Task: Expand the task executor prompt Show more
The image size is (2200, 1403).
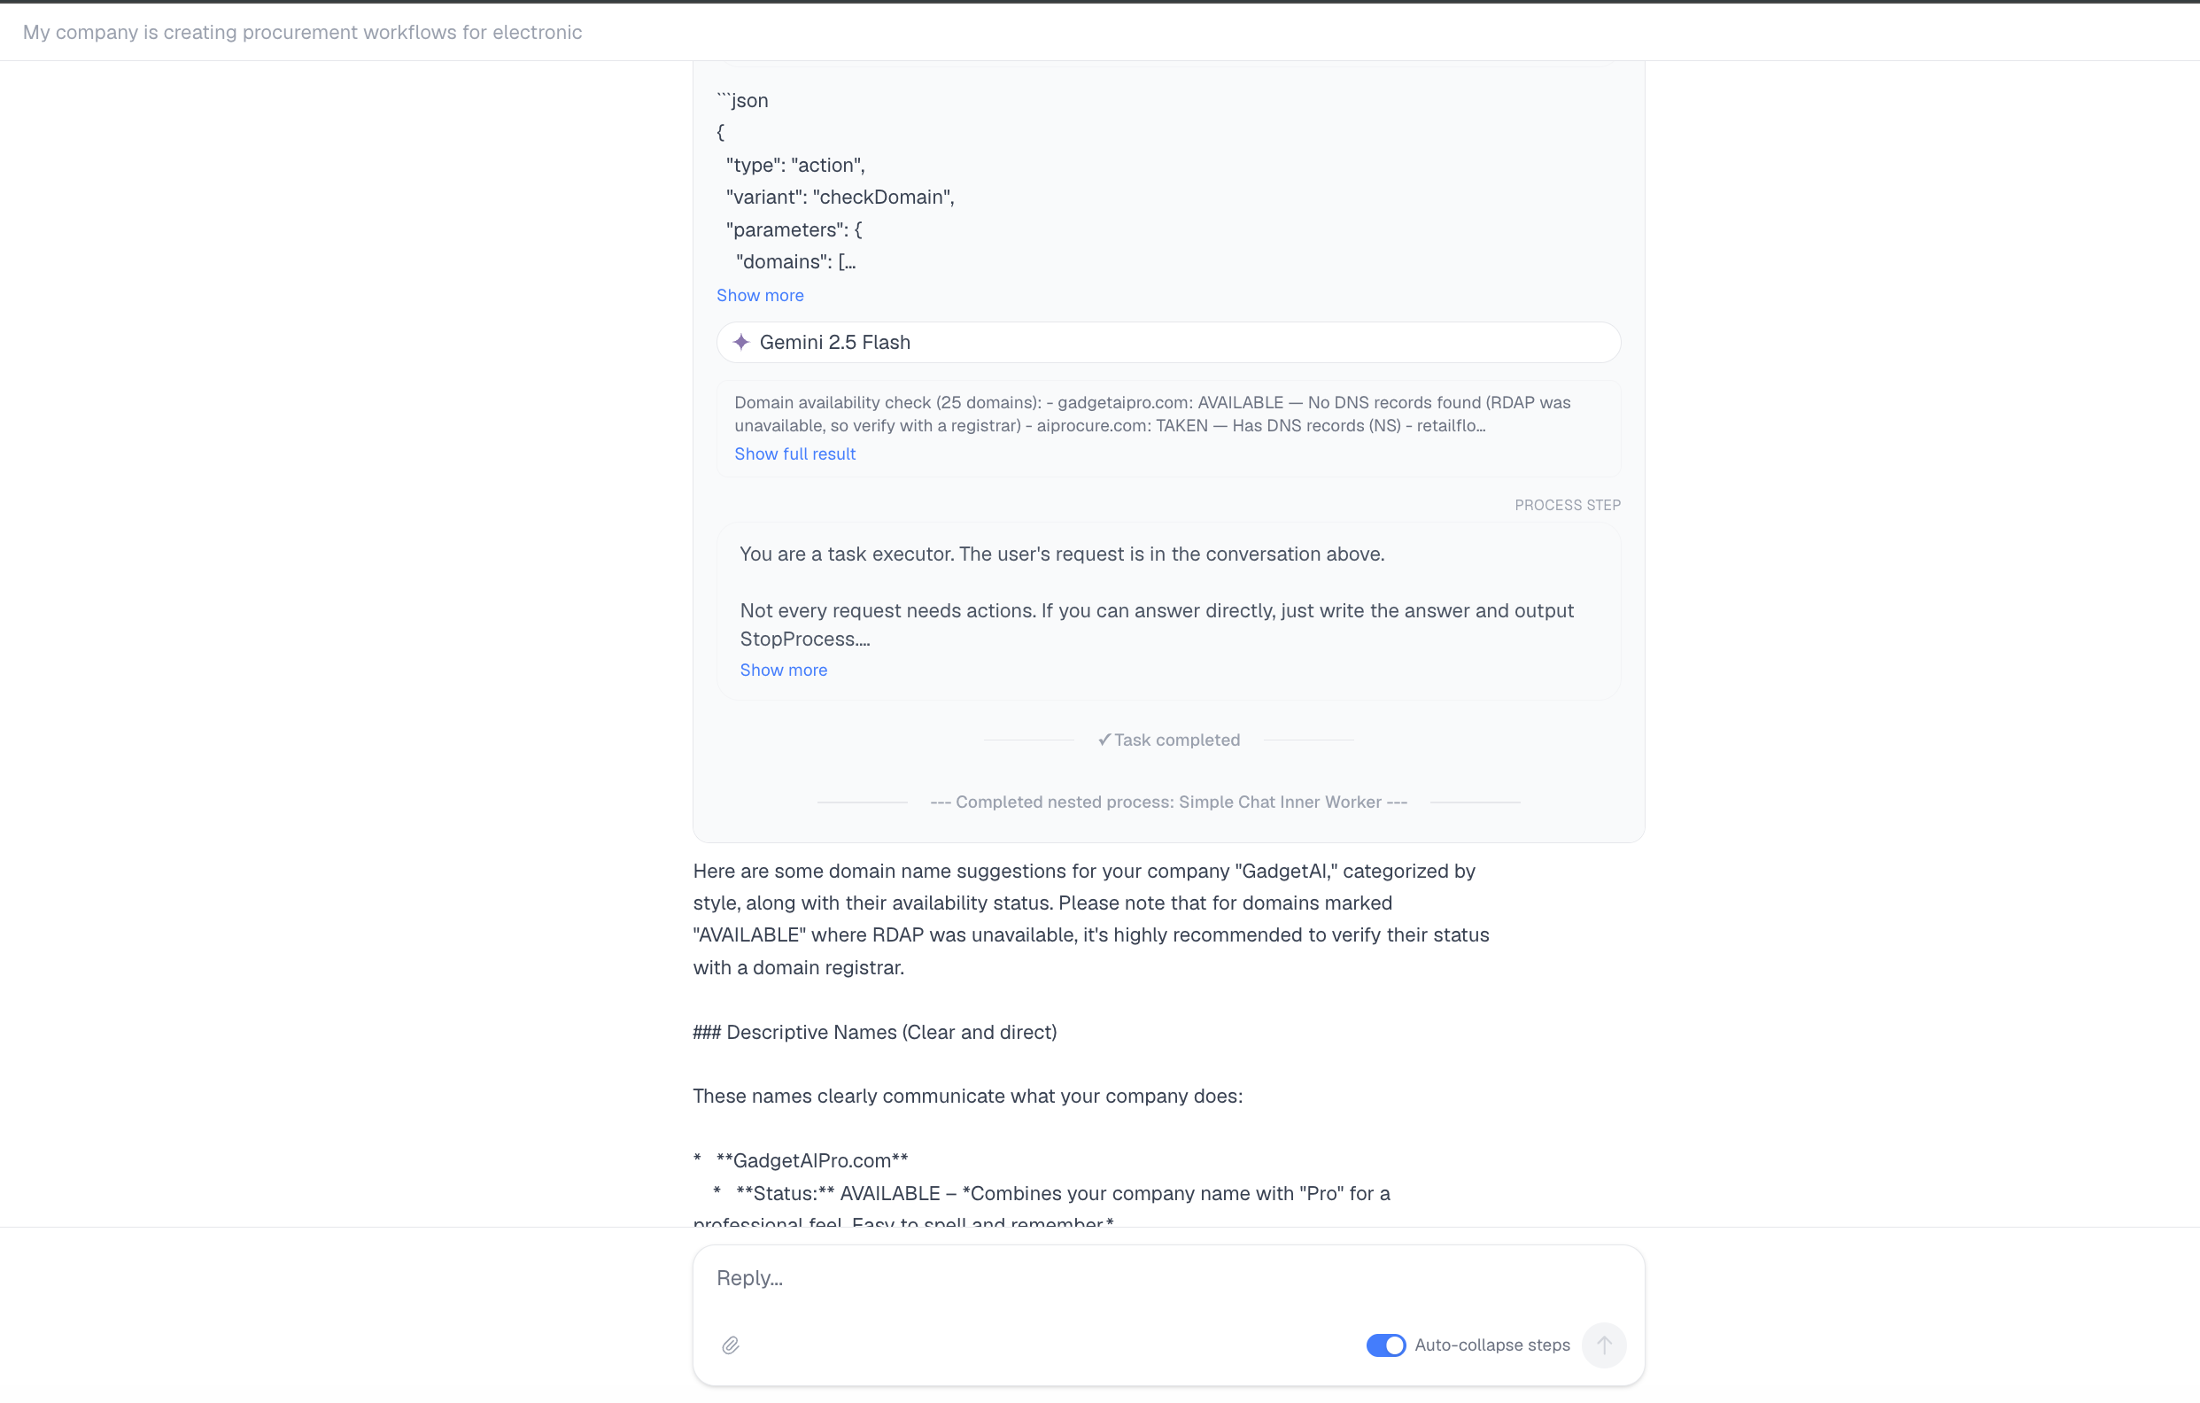Action: [784, 670]
